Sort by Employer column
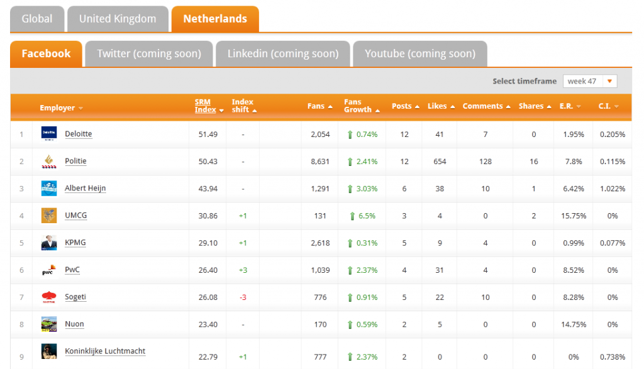The height and width of the screenshot is (369, 644). (61, 108)
